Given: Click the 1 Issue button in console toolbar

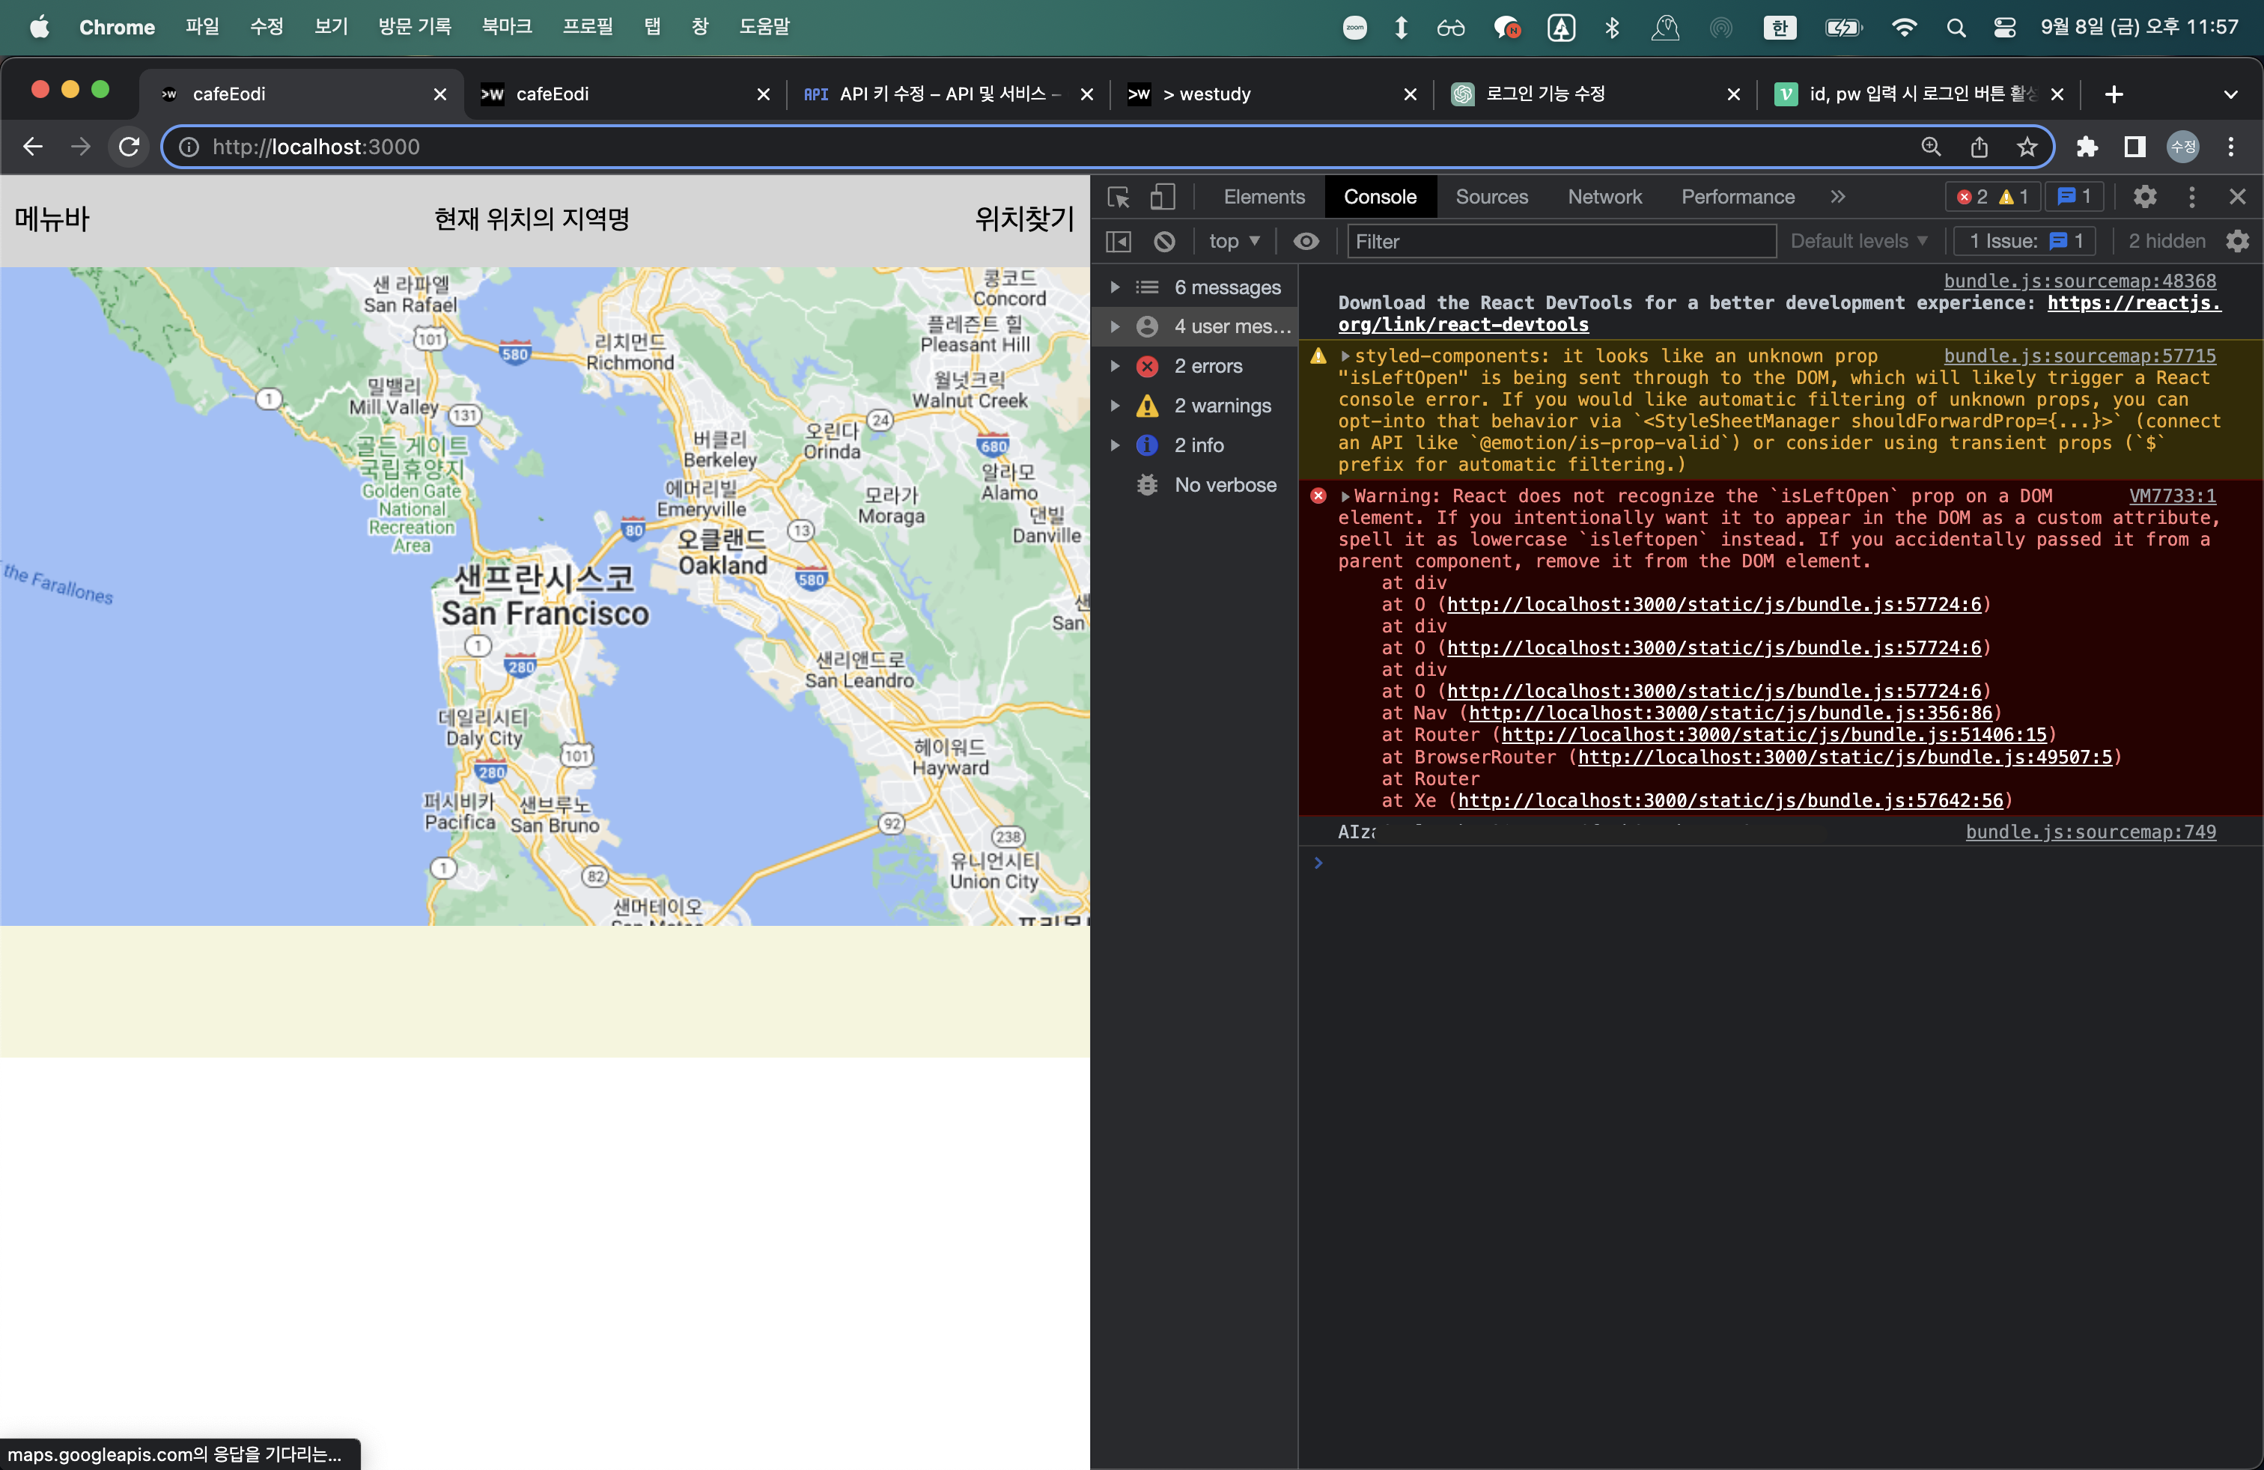Looking at the screenshot, I should 2024,242.
